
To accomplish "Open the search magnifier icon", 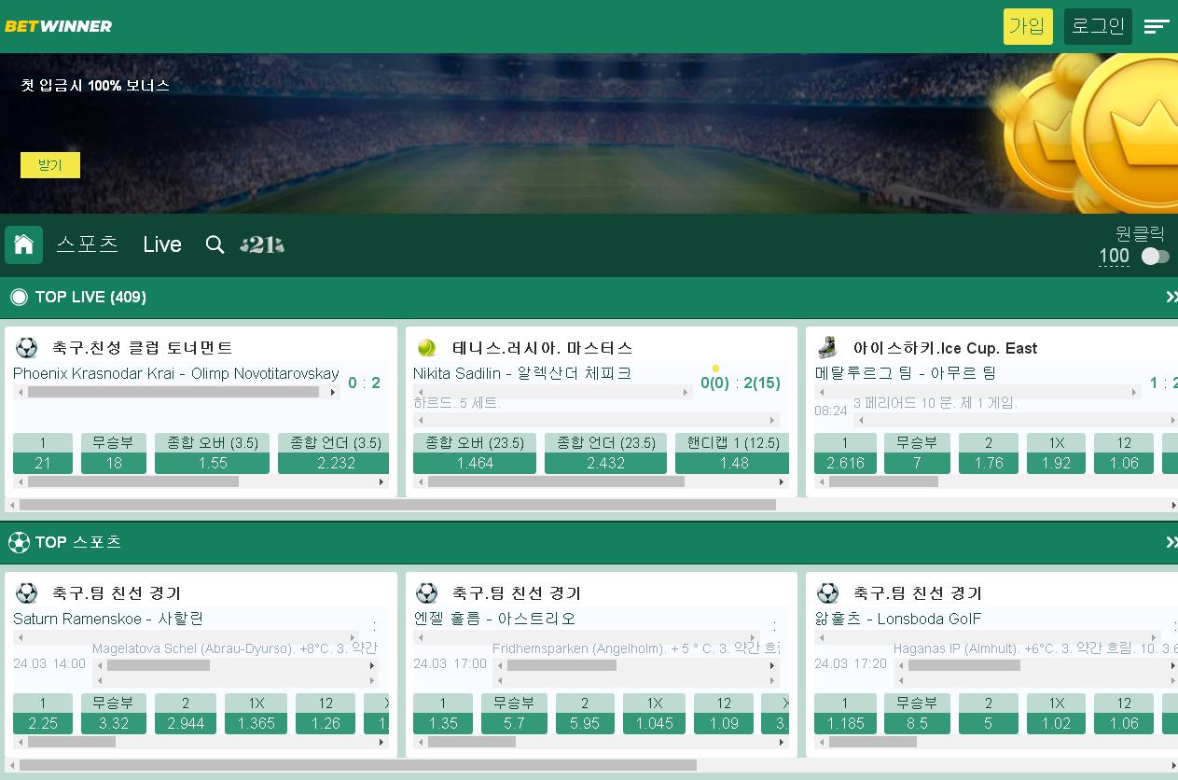I will pos(215,244).
